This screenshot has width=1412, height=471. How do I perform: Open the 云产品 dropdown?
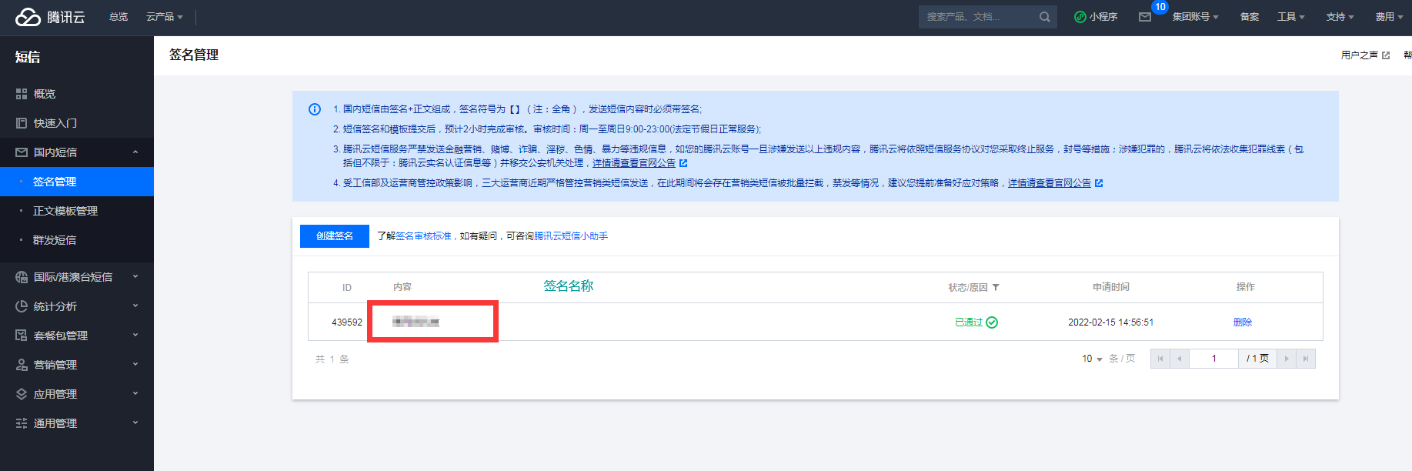(x=165, y=17)
